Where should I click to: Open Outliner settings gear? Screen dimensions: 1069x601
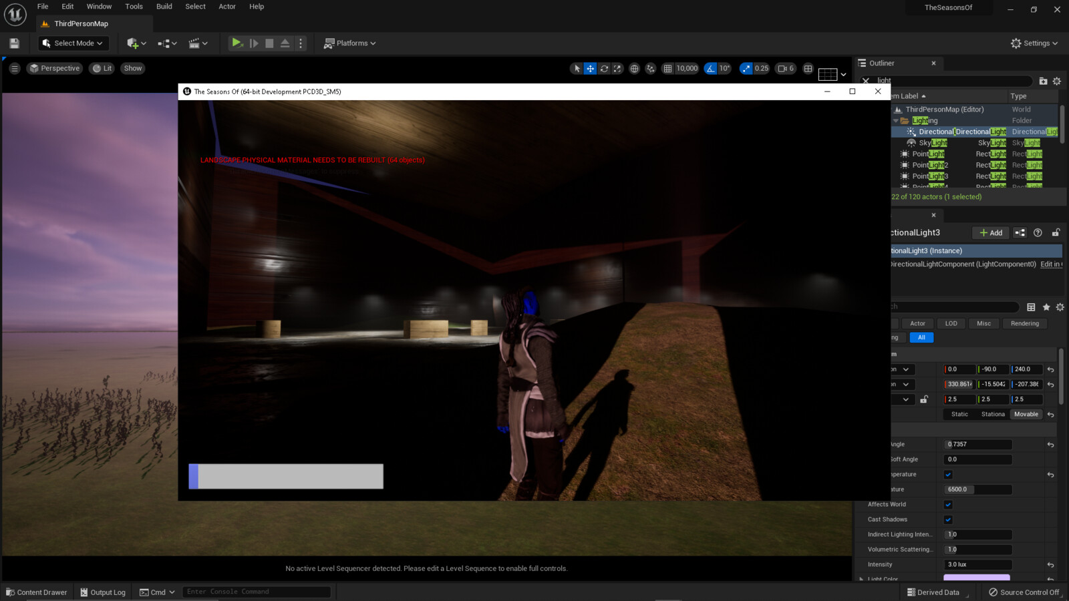1057,81
